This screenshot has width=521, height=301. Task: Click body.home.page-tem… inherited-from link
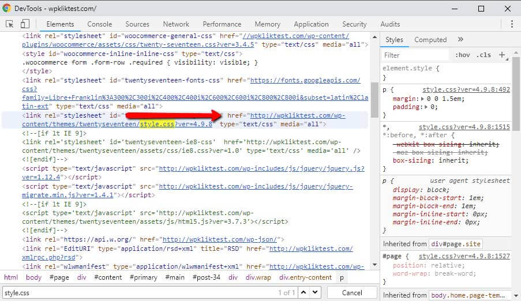468,295
